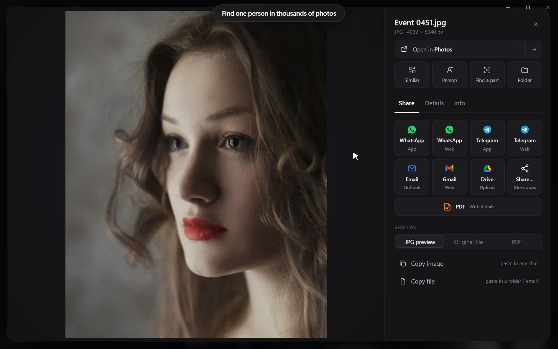The width and height of the screenshot is (558, 349).
Task: Export PDF With details
Action: pyautogui.click(x=468, y=207)
